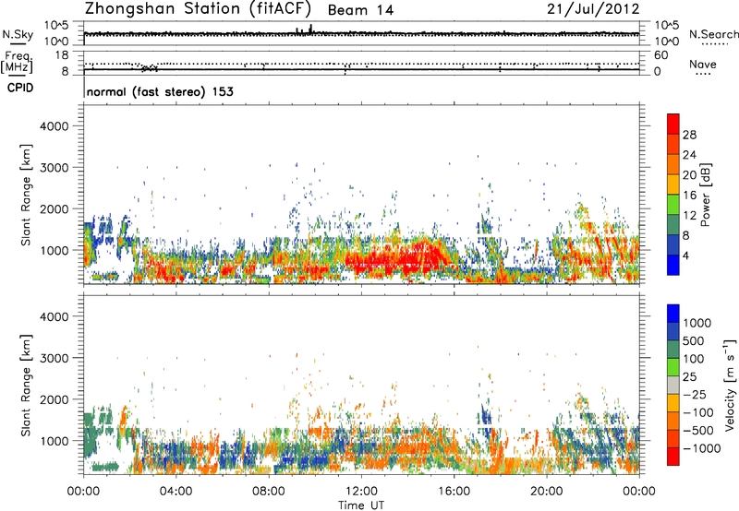Select the 'normal (fast stereo) 153' text
Image resolution: width=739 pixels, height=511 pixels.
(x=160, y=91)
